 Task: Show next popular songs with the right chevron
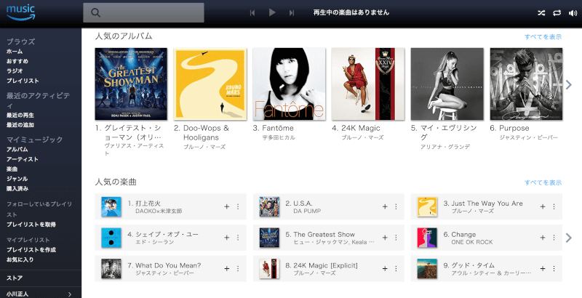tap(569, 238)
